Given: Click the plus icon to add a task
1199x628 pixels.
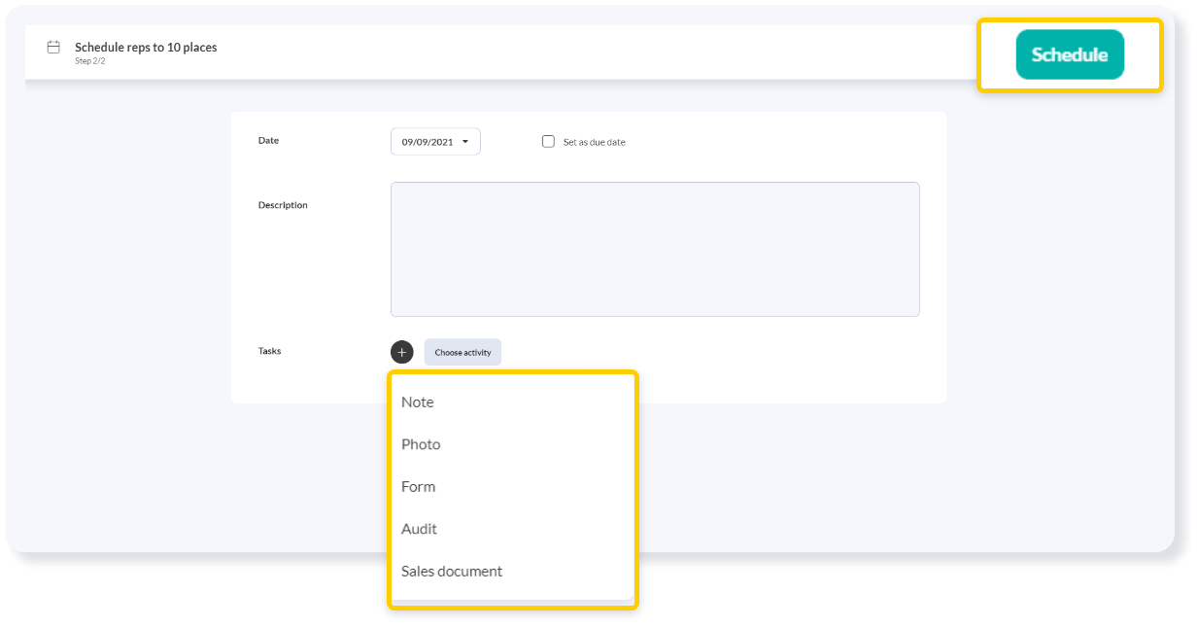Looking at the screenshot, I should (x=401, y=351).
